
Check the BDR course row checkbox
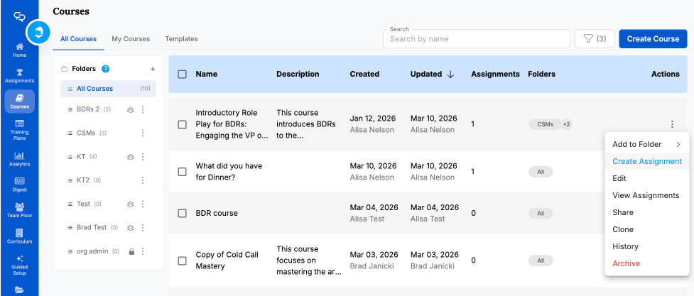point(183,213)
